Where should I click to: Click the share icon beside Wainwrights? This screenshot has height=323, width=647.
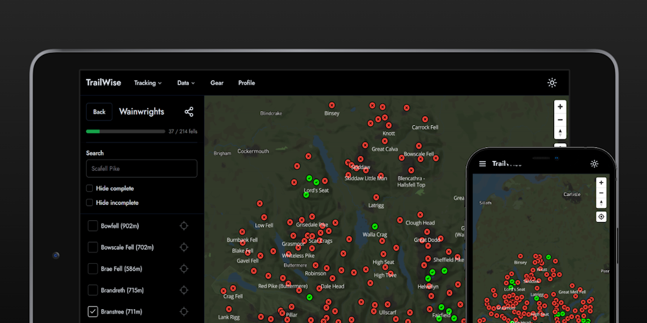pos(188,112)
